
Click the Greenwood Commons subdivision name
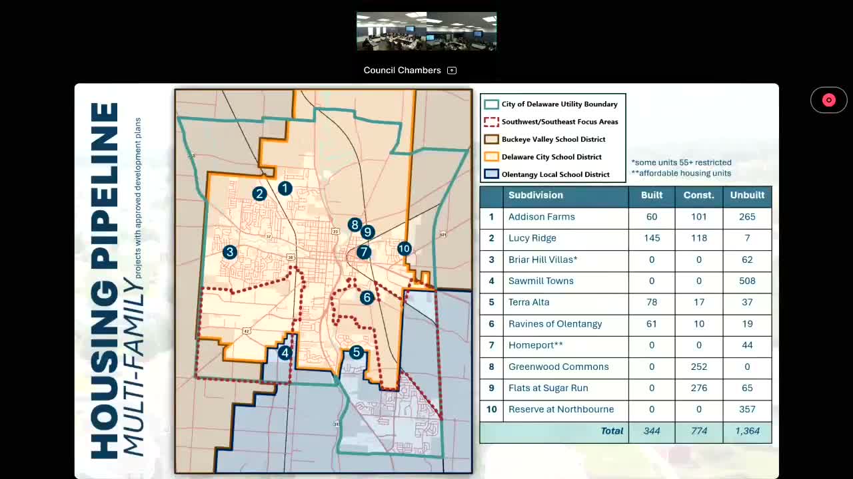[x=558, y=367]
